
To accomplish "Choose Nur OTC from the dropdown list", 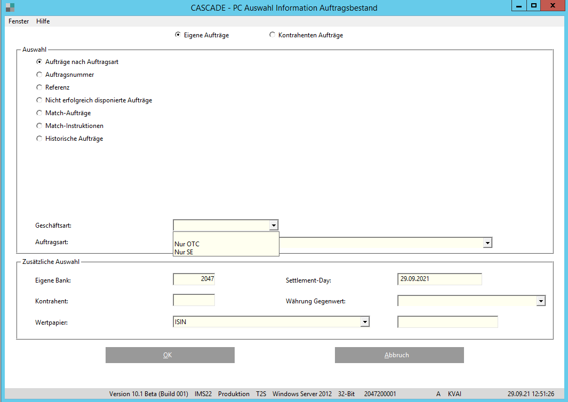I will 187,244.
